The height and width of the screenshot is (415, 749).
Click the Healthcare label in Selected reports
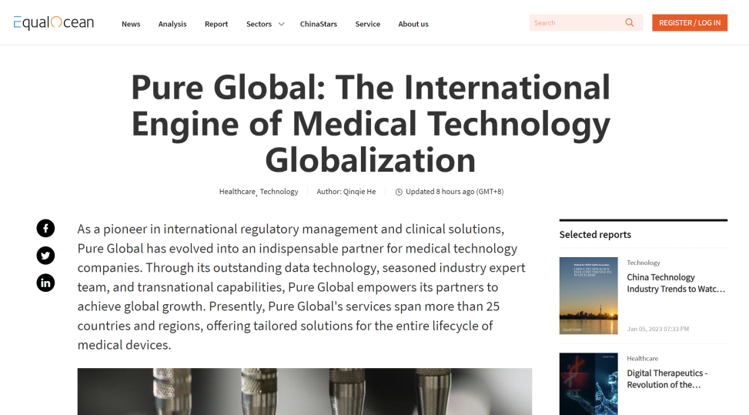pyautogui.click(x=643, y=359)
